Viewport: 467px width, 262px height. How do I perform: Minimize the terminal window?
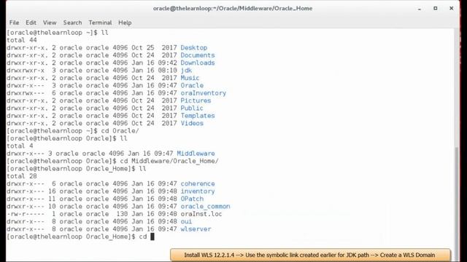pos(420,9)
